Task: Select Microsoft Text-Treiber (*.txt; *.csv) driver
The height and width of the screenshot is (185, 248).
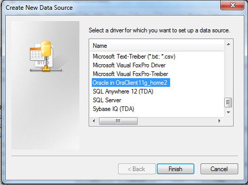Action: point(134,57)
